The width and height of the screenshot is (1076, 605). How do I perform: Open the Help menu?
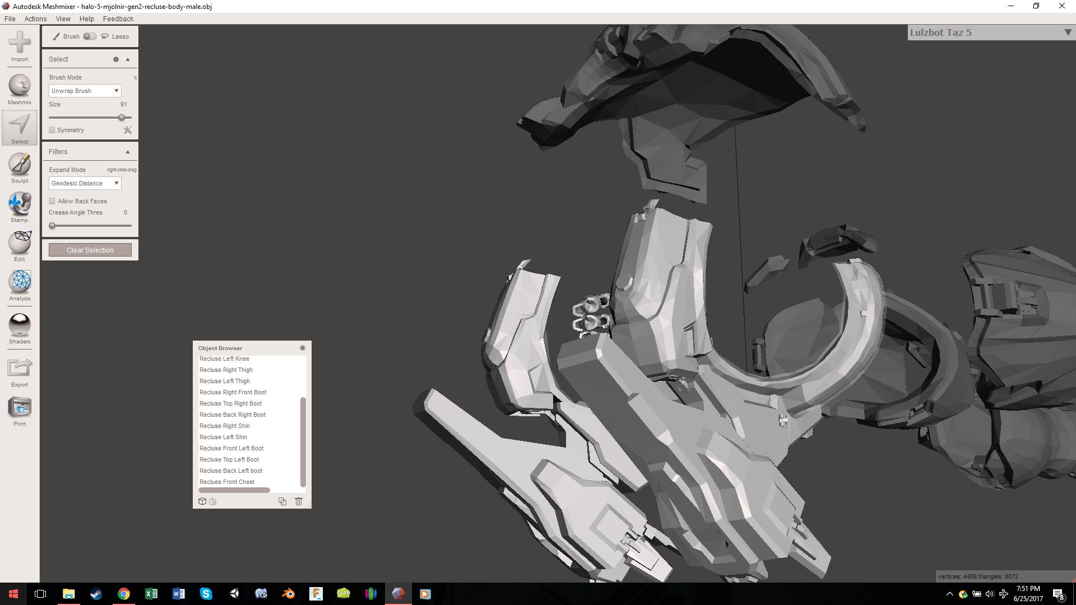pyautogui.click(x=87, y=18)
